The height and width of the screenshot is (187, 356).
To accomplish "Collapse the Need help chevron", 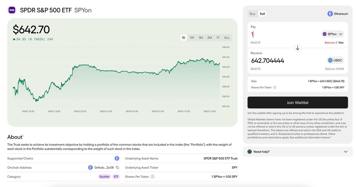I will coord(346,151).
